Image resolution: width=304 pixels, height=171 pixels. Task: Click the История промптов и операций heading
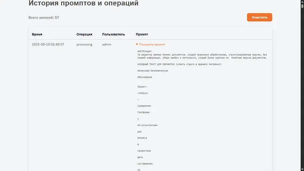83,4
